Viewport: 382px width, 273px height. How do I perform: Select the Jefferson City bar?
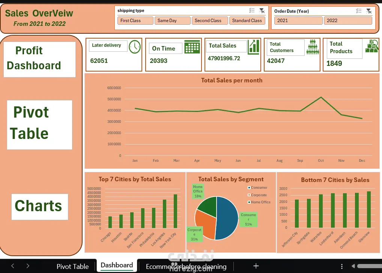[x=297, y=213]
